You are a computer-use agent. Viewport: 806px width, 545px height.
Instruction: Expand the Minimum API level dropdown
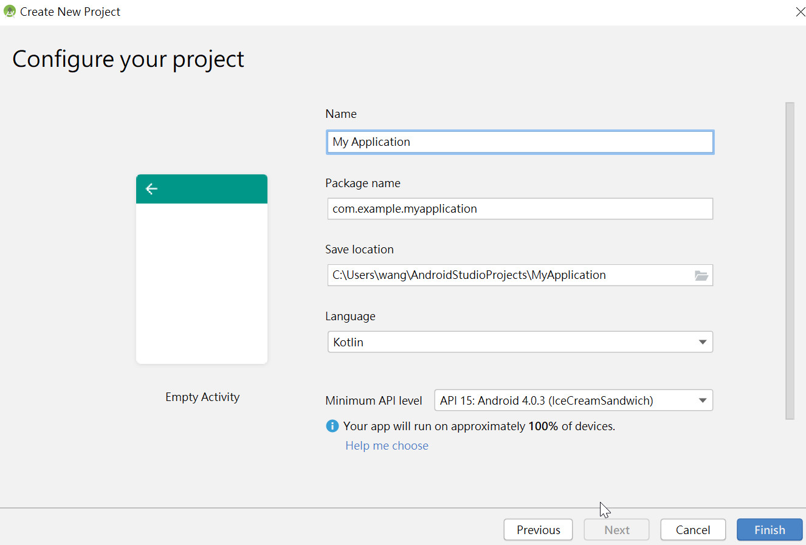(573, 400)
